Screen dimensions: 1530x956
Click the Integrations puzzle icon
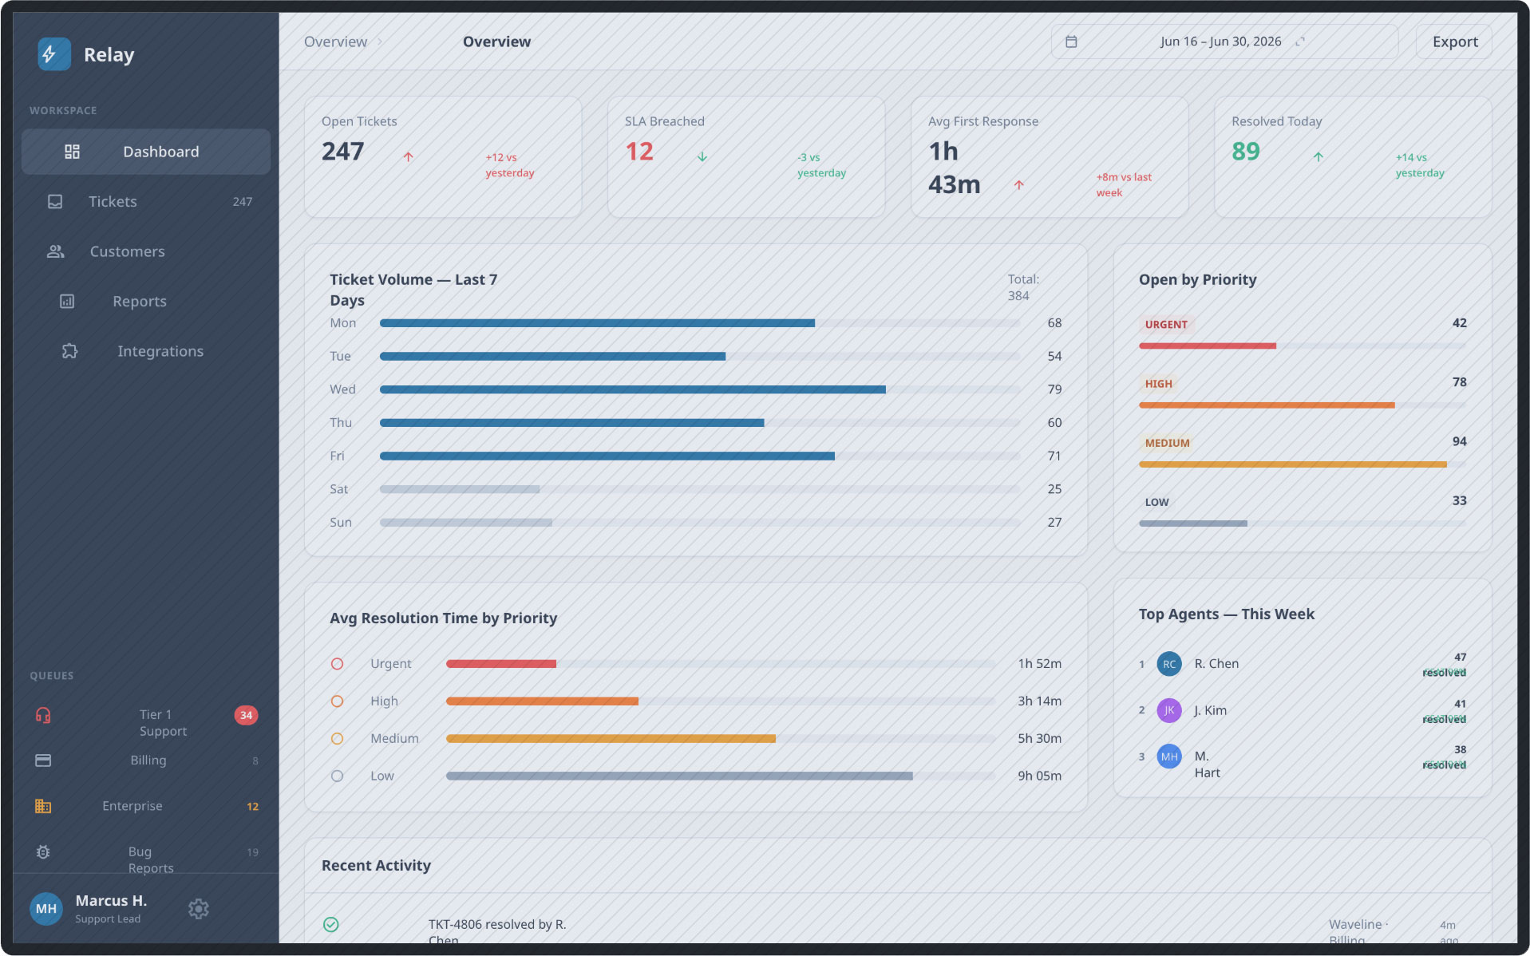point(69,351)
